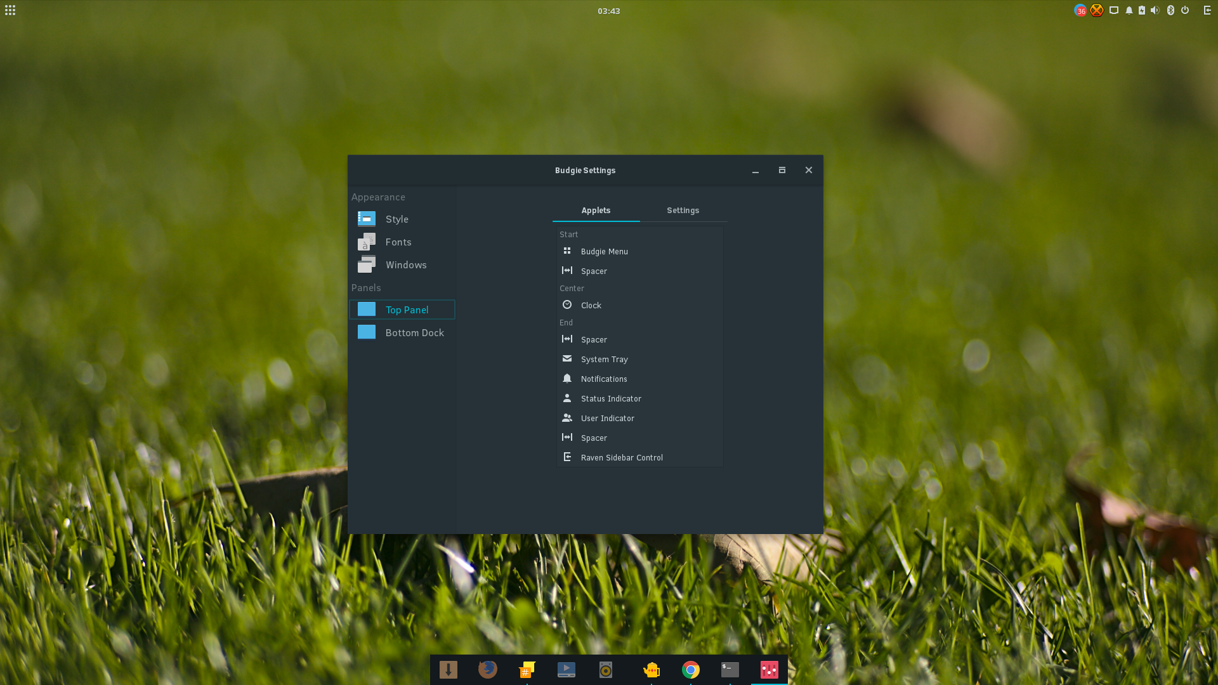The height and width of the screenshot is (685, 1218).
Task: Select the Spacer row above System Tray
Action: click(x=640, y=340)
